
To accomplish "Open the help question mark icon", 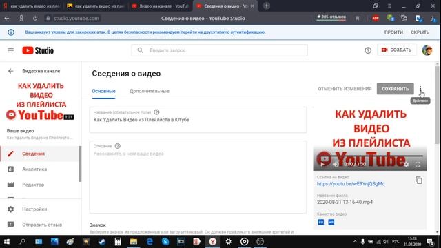I will (368, 50).
